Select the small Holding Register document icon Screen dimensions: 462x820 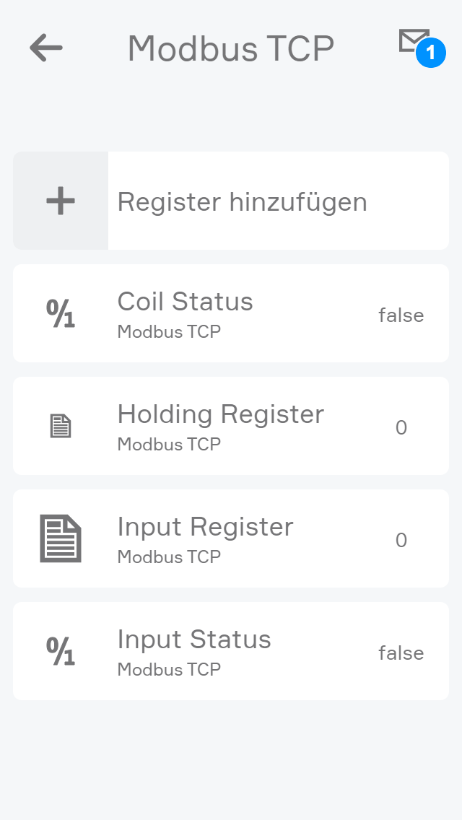(61, 427)
